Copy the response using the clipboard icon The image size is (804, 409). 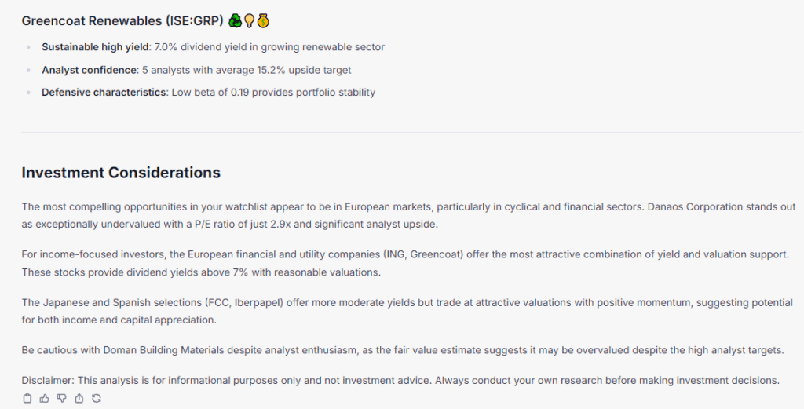click(27, 398)
